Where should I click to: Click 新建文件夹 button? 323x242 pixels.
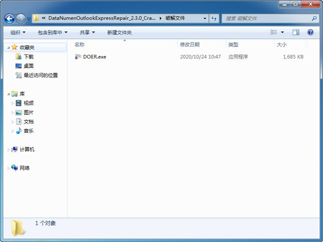(x=120, y=32)
